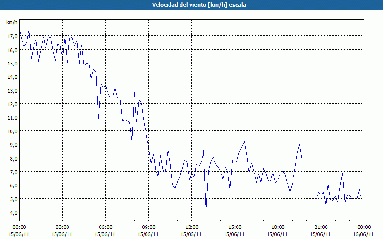Click the 09:00 time axis label
Viewport: 383px width, 239px height.
148,228
